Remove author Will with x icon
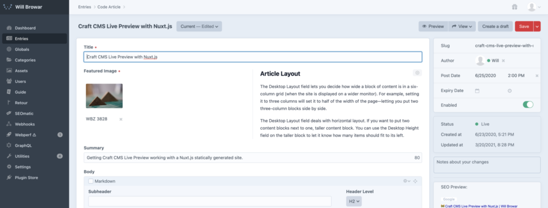This screenshot has height=208, width=548. pyautogui.click(x=503, y=60)
